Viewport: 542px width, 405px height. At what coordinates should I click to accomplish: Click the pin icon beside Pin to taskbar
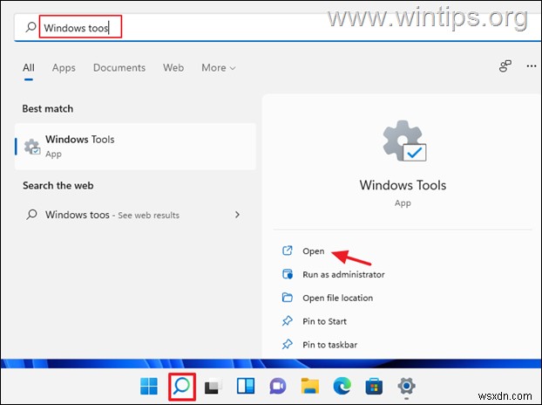[x=288, y=344]
